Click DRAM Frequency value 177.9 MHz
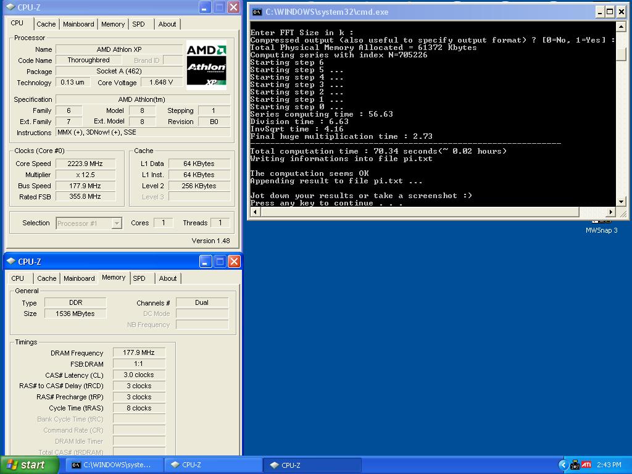 coord(139,352)
